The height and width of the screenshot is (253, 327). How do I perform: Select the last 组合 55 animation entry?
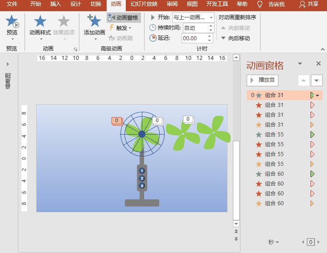[x=285, y=164]
